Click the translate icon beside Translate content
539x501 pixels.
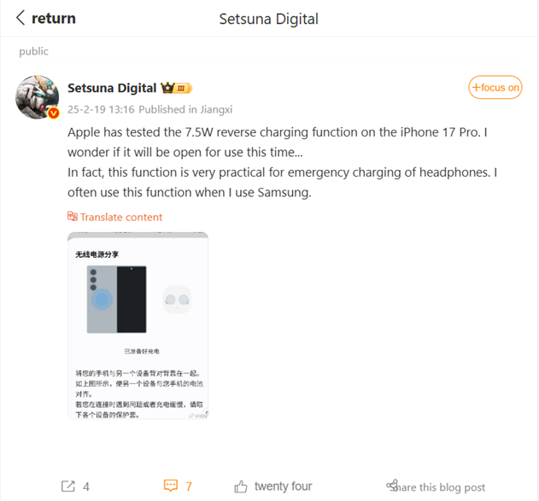[73, 217]
